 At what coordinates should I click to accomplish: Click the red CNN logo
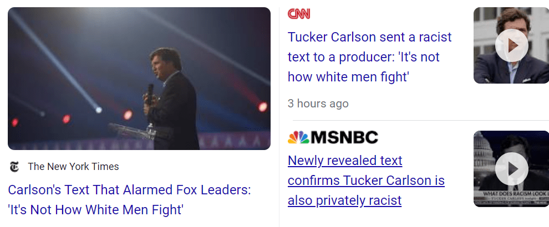click(299, 14)
